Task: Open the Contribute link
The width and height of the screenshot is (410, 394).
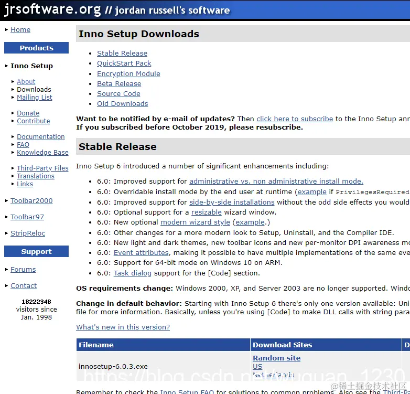Action: [33, 121]
